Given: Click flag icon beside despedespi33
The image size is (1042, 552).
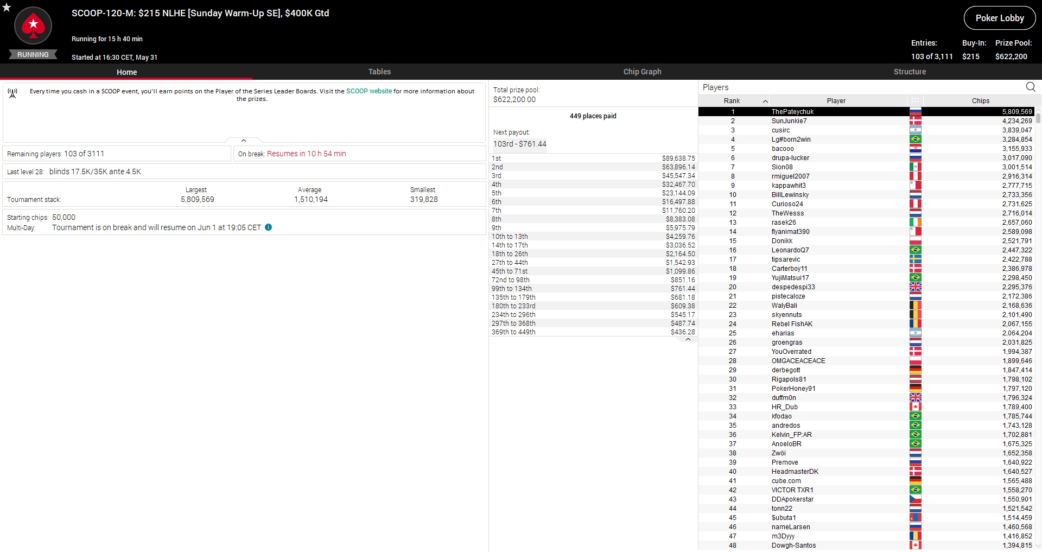Looking at the screenshot, I should click(x=915, y=287).
